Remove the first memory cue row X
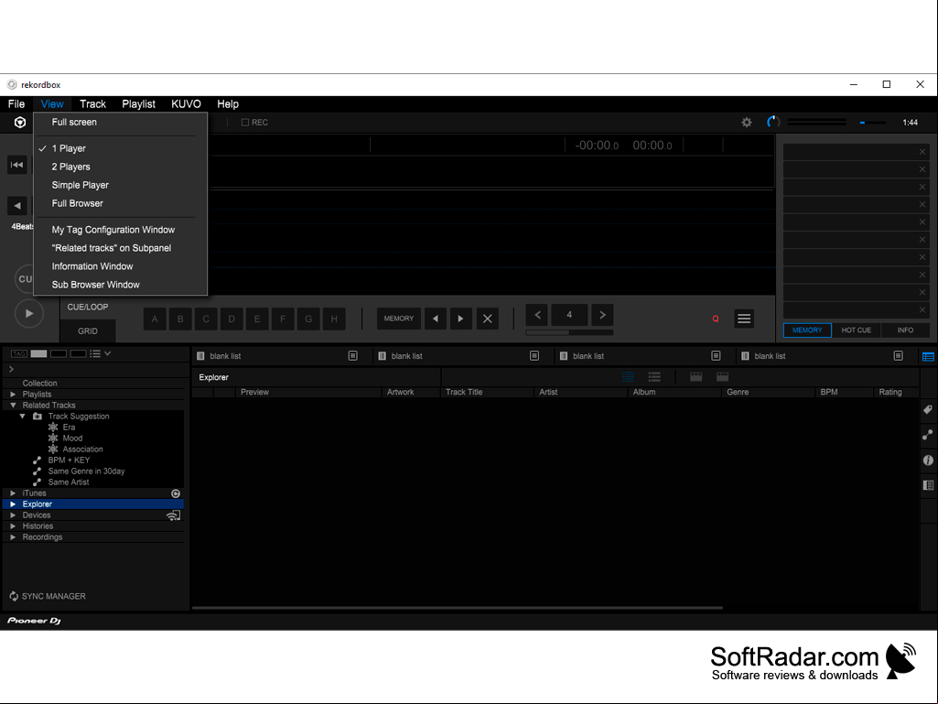The image size is (938, 704). 922,152
